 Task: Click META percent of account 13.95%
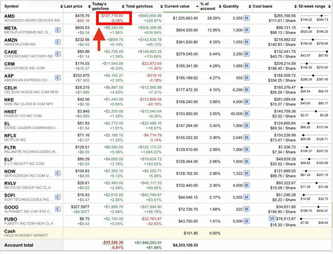coord(214,30)
